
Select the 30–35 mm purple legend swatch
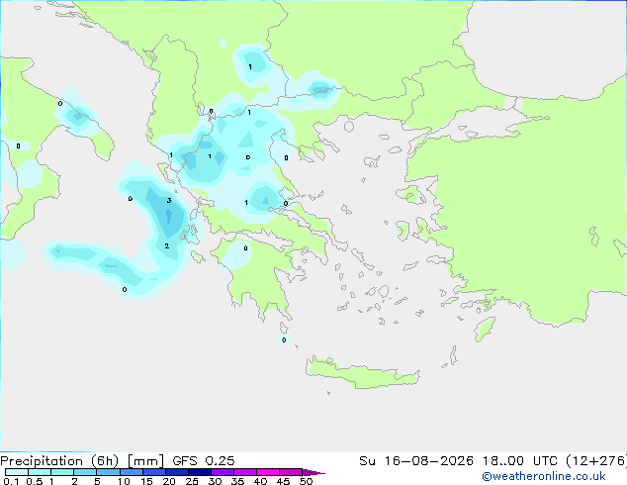[223, 472]
